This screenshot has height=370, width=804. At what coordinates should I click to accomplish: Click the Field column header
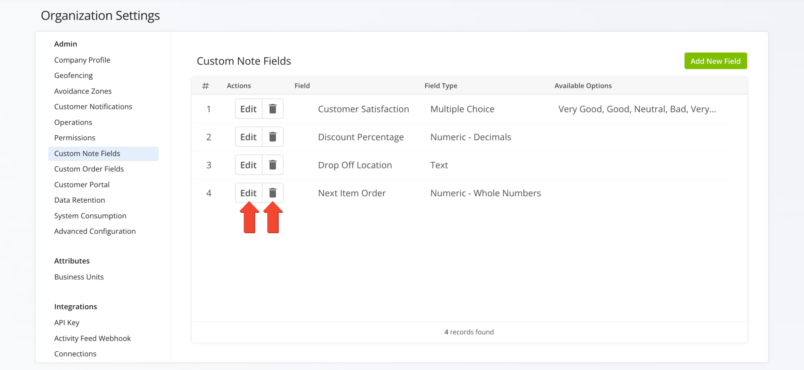coord(302,85)
